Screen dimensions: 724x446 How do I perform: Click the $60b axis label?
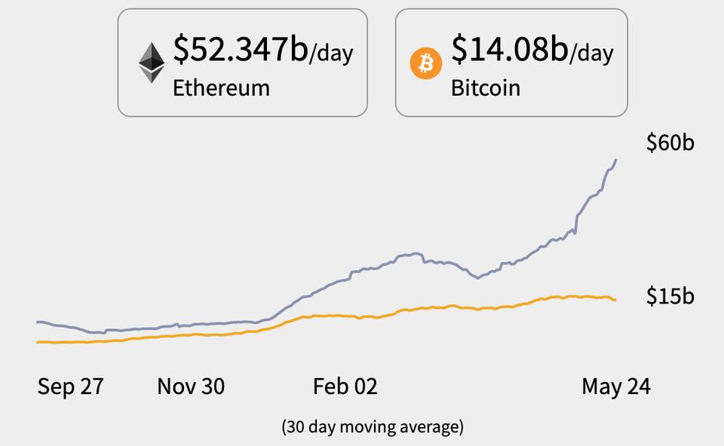click(670, 142)
